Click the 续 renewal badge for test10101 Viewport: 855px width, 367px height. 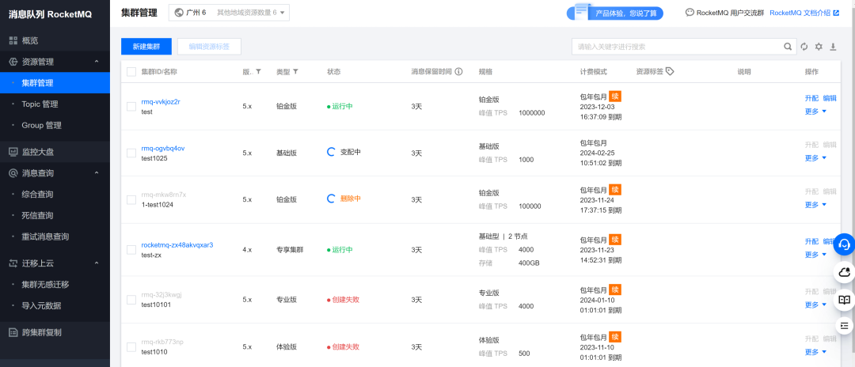[x=615, y=289]
